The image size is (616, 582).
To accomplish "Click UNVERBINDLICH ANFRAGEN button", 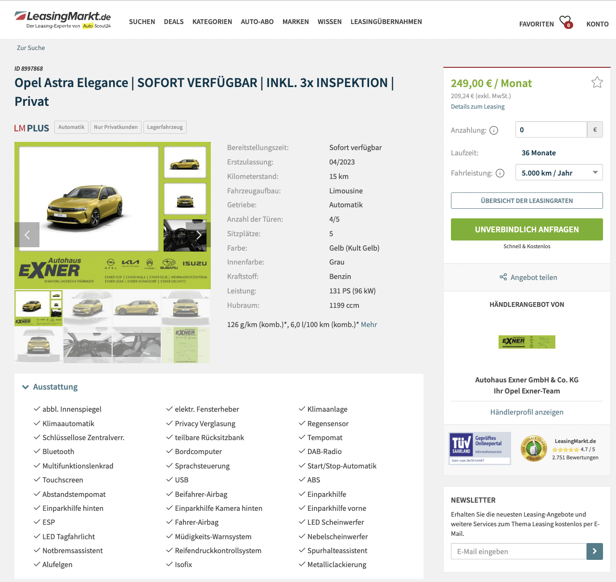I will pyautogui.click(x=527, y=229).
